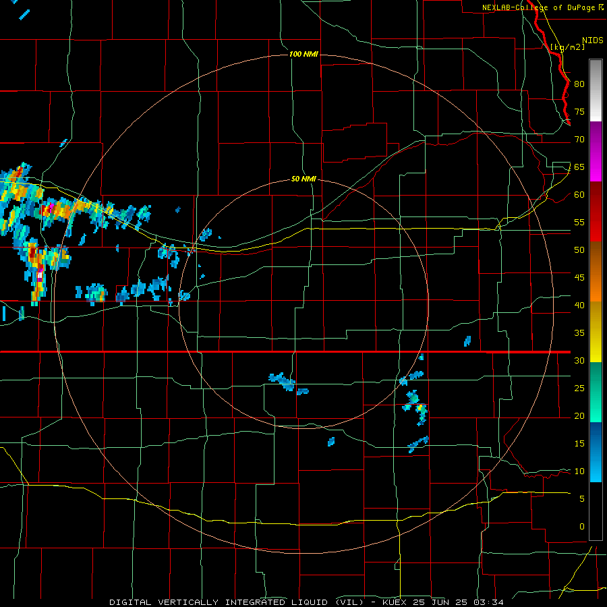Click the 50 value on color scale
The image size is (607, 607).
pos(579,250)
